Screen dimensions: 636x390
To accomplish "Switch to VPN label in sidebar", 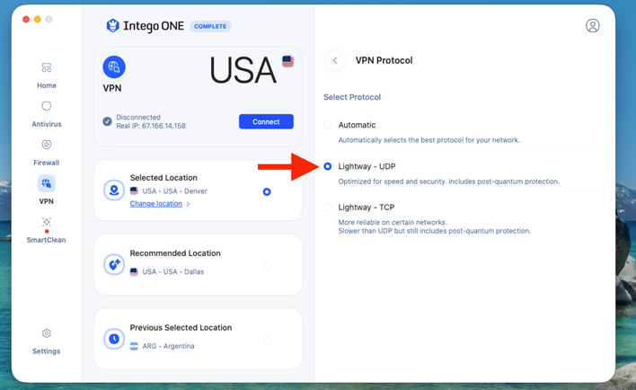I will (46, 201).
